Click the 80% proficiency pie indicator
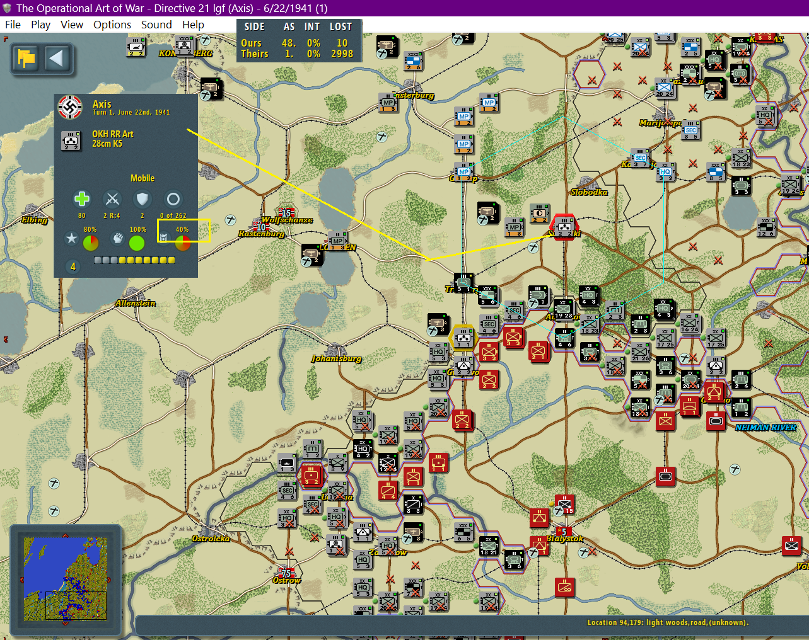This screenshot has width=809, height=640. click(91, 243)
